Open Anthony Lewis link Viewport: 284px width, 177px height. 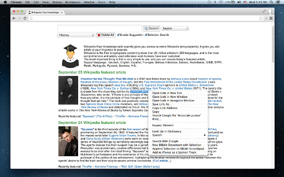point(180,79)
